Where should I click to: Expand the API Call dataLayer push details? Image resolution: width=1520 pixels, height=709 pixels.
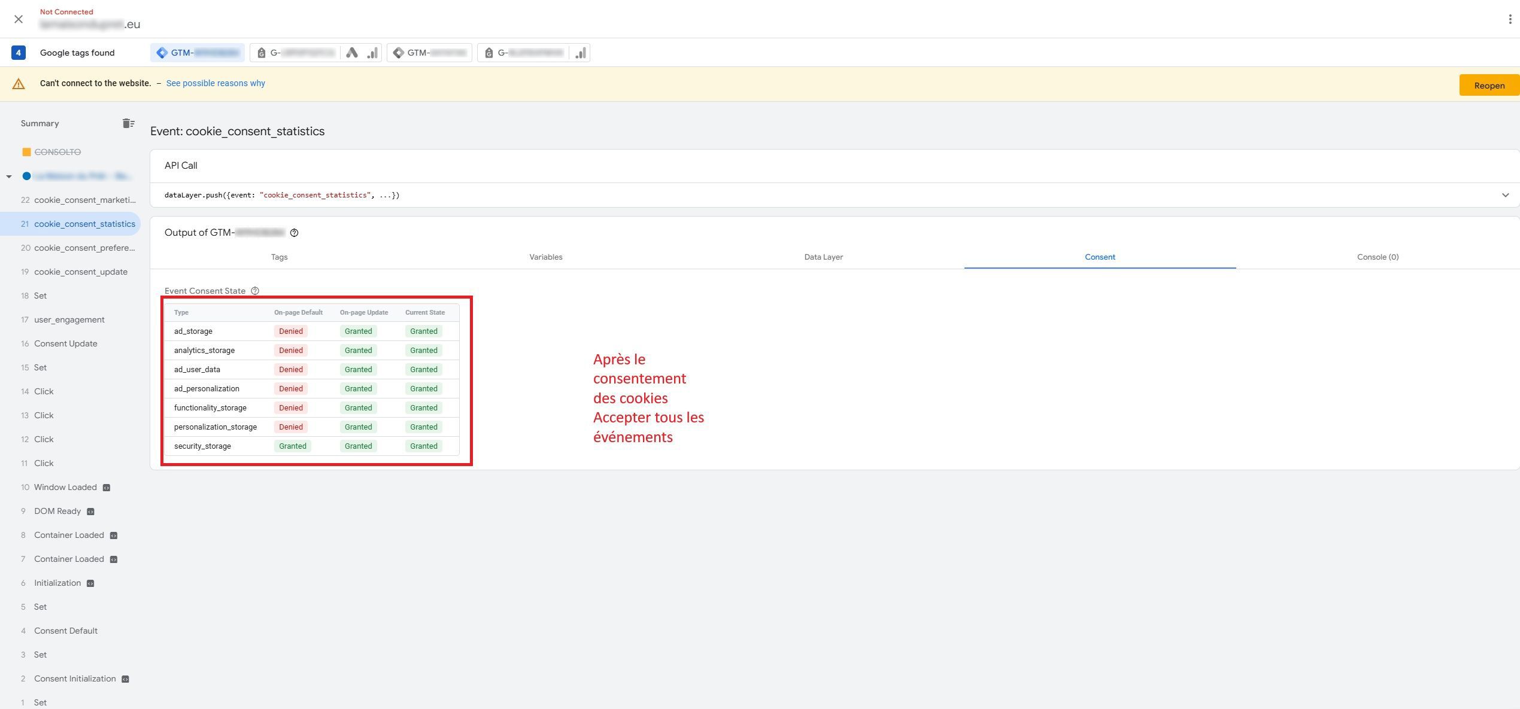pyautogui.click(x=1505, y=195)
